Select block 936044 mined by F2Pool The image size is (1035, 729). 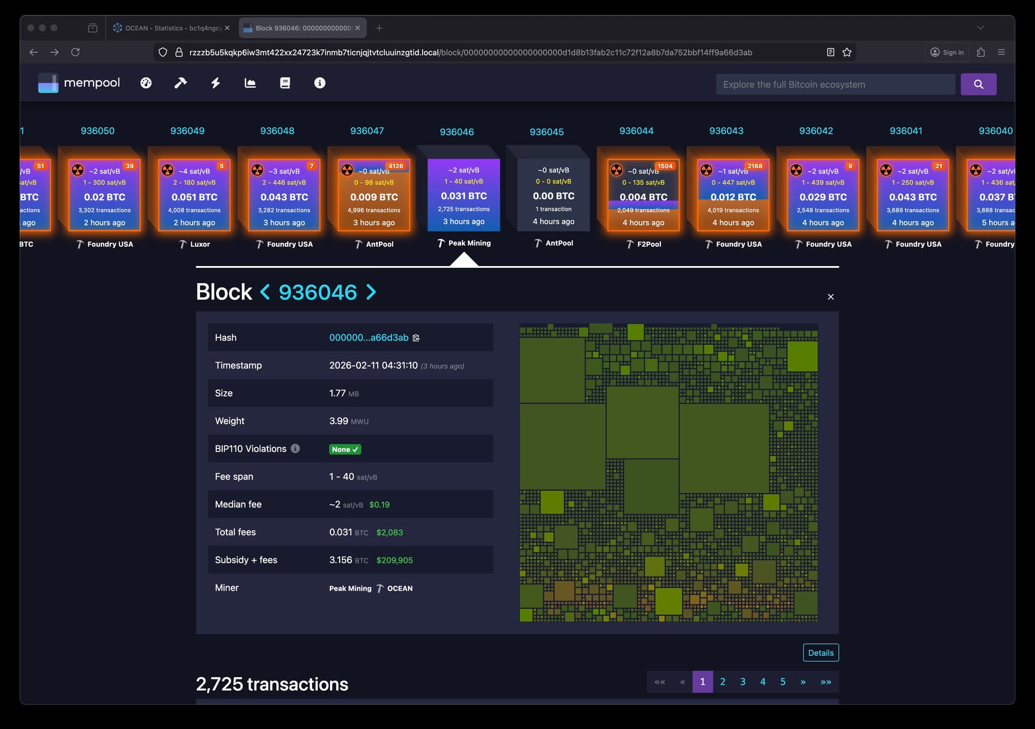[643, 195]
